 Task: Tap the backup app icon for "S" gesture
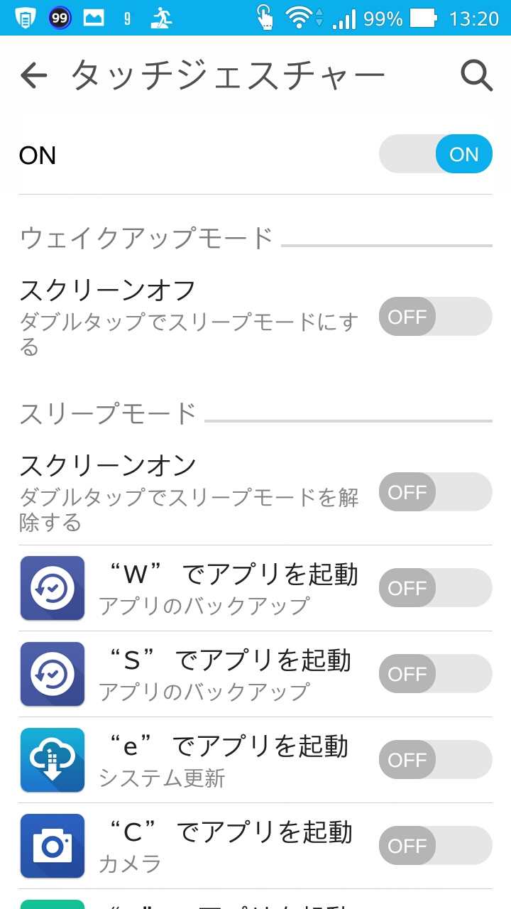(53, 674)
